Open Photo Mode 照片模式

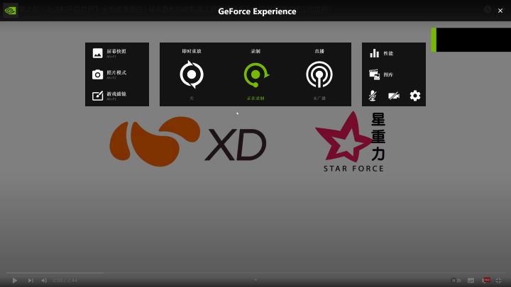109,74
